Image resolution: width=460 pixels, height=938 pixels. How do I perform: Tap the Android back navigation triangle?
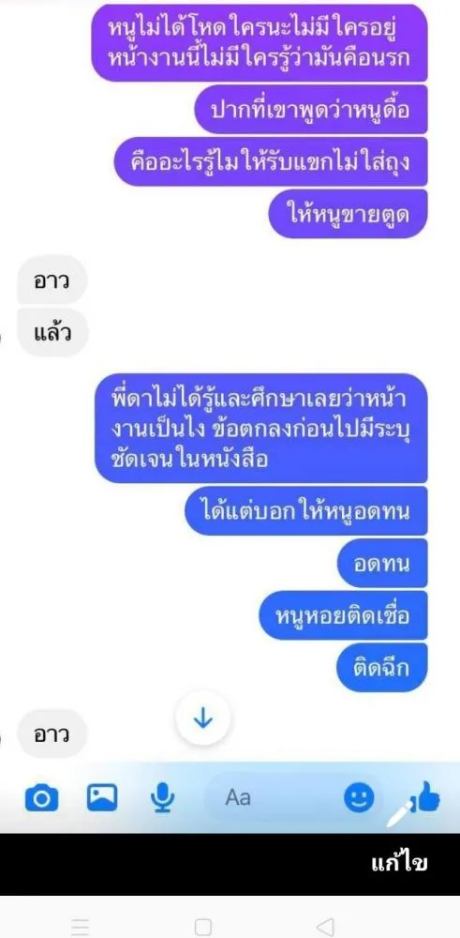click(x=324, y=927)
